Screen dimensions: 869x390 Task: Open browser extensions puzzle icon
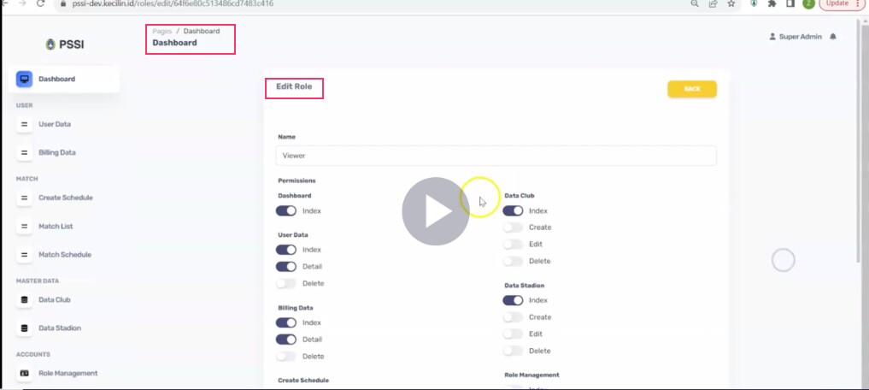(x=772, y=3)
